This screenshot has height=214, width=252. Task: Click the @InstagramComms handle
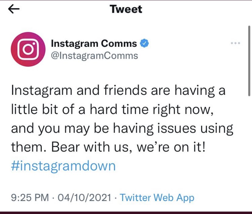click(94, 56)
